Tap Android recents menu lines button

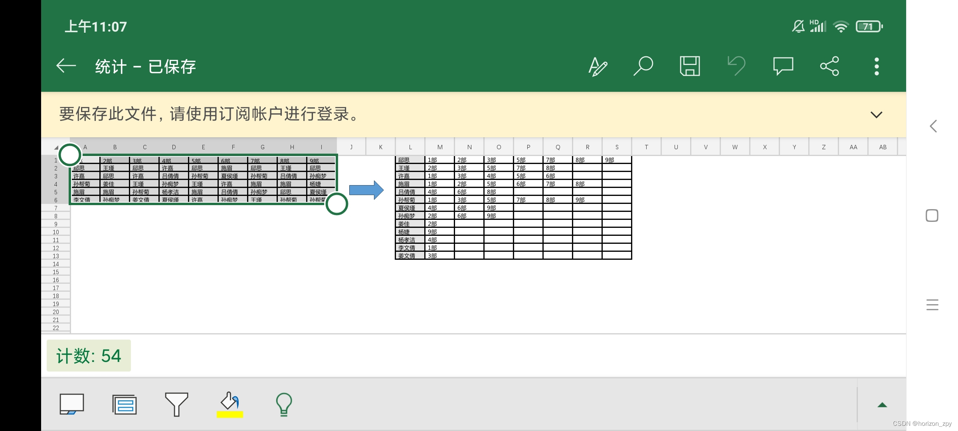point(932,304)
